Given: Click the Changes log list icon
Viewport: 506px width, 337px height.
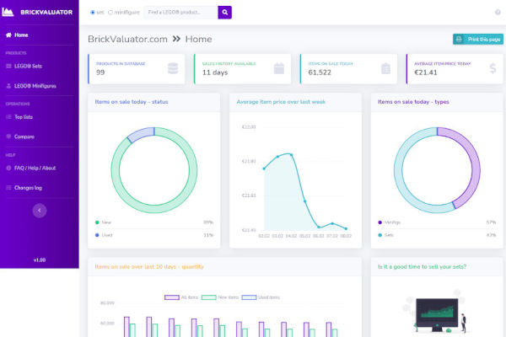Looking at the screenshot, I should pyautogui.click(x=8, y=187).
